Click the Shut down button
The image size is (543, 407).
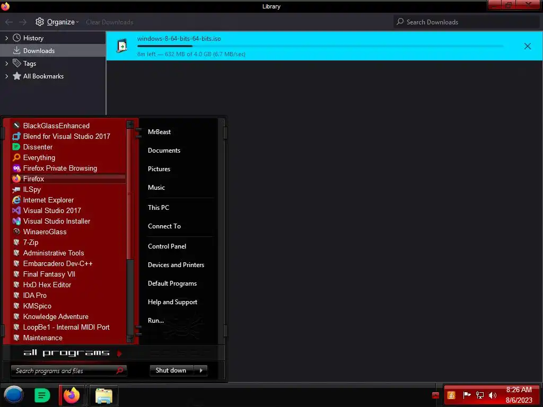(x=172, y=370)
